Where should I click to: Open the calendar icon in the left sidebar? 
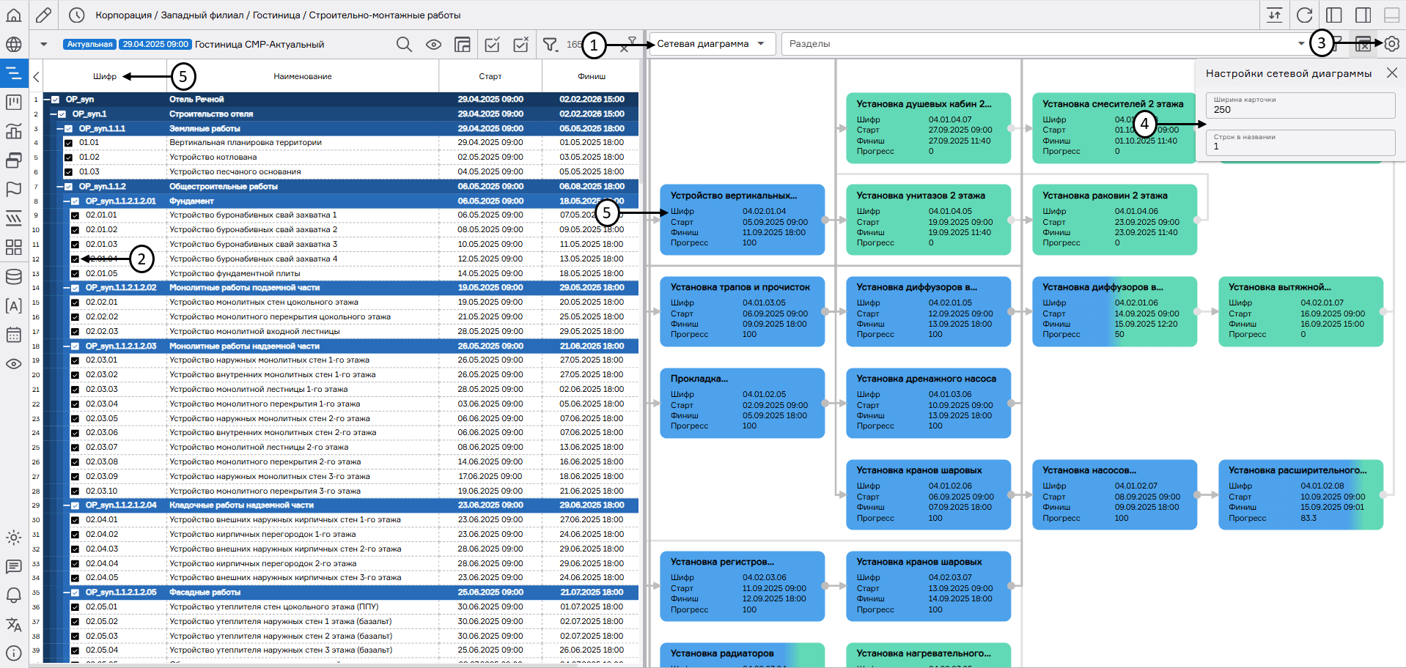[x=14, y=335]
